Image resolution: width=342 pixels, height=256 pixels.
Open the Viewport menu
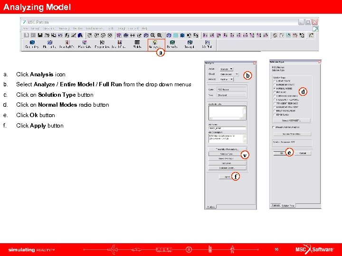(48, 28)
